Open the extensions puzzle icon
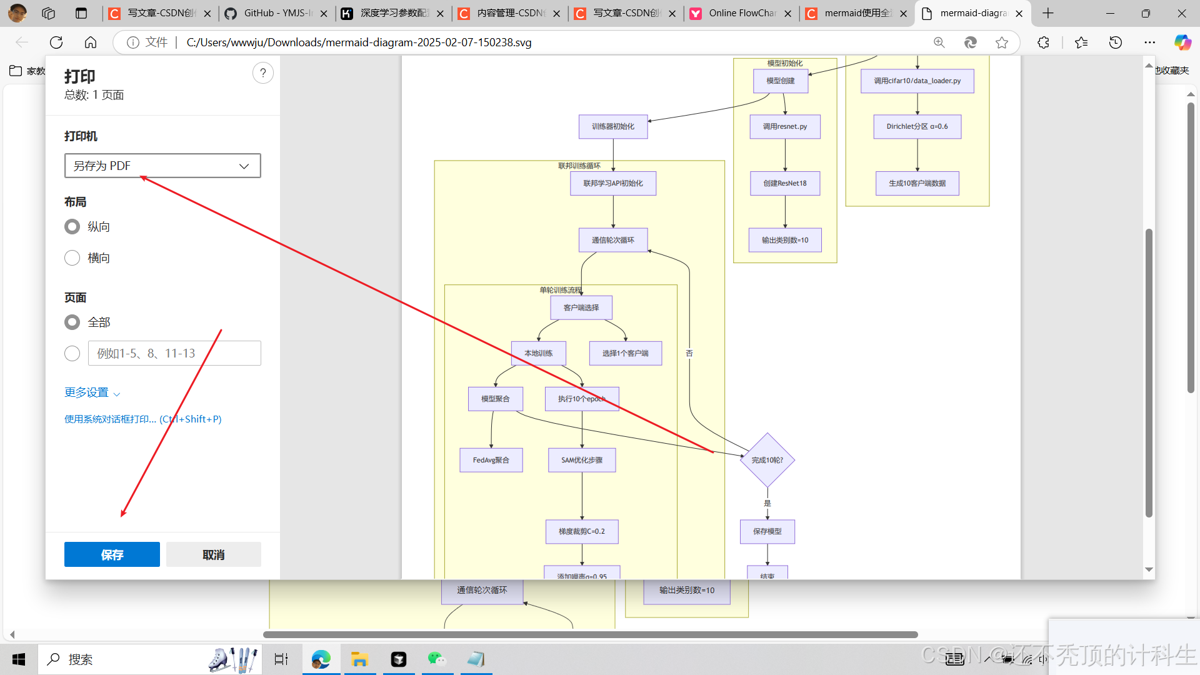This screenshot has width=1200, height=675. (1043, 42)
